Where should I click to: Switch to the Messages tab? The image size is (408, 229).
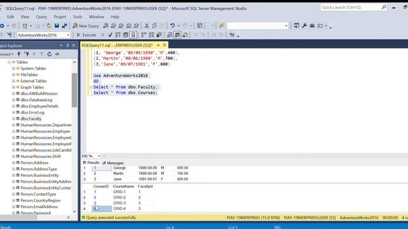click(x=113, y=163)
